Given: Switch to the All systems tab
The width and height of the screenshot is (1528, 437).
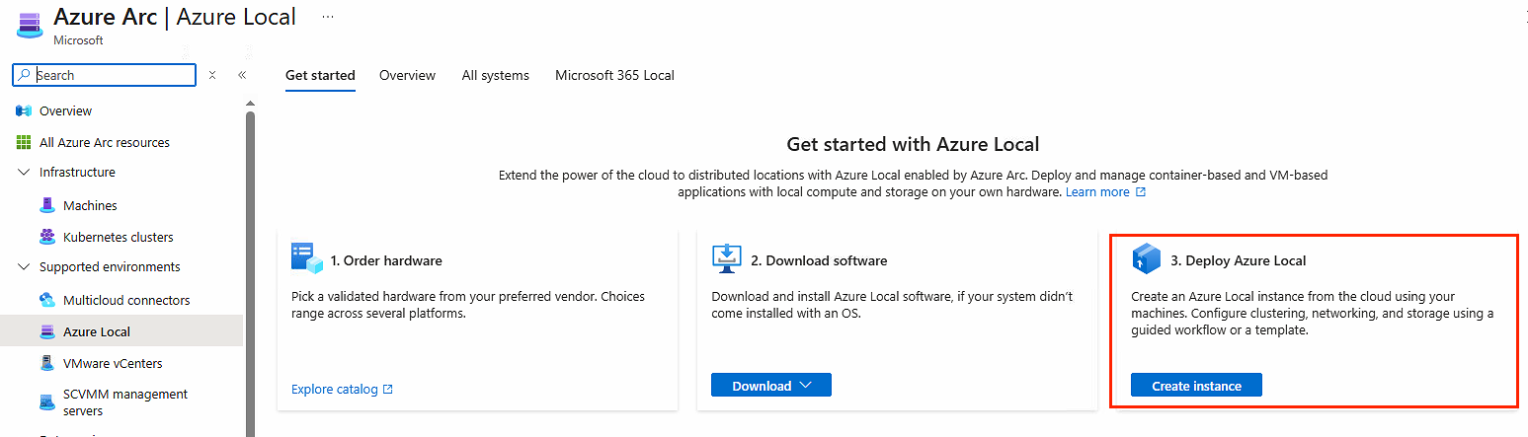Looking at the screenshot, I should (x=495, y=75).
